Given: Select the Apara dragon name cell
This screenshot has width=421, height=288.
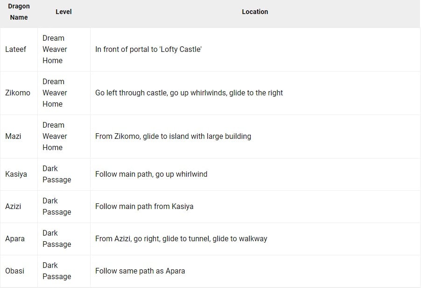Looking at the screenshot, I should click(x=15, y=238).
